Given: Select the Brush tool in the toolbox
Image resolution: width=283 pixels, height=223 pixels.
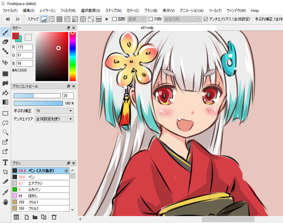Looking at the screenshot, I should point(5,32).
